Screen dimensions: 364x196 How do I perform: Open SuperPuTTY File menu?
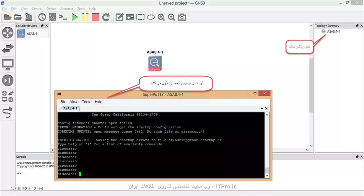(63, 102)
